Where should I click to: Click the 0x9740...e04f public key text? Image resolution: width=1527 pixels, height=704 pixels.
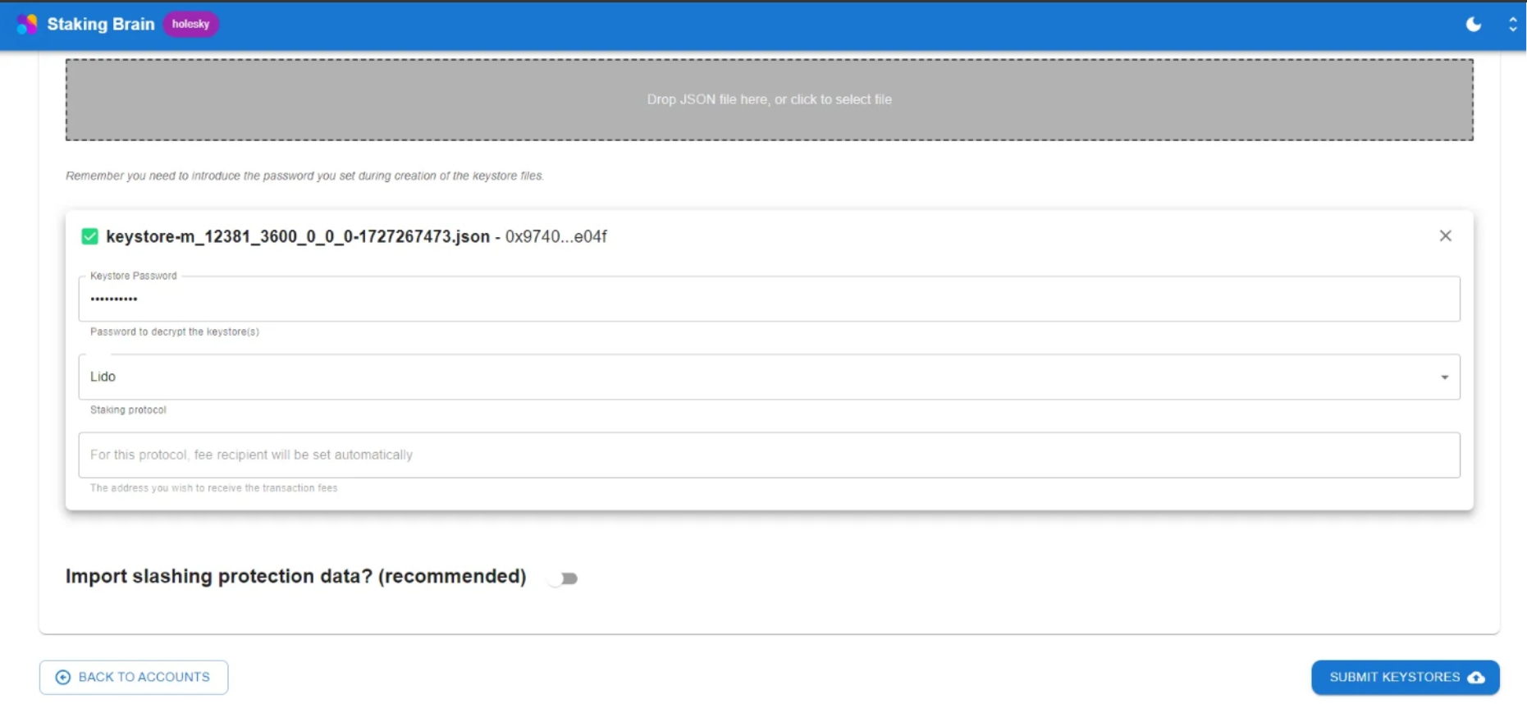point(556,237)
